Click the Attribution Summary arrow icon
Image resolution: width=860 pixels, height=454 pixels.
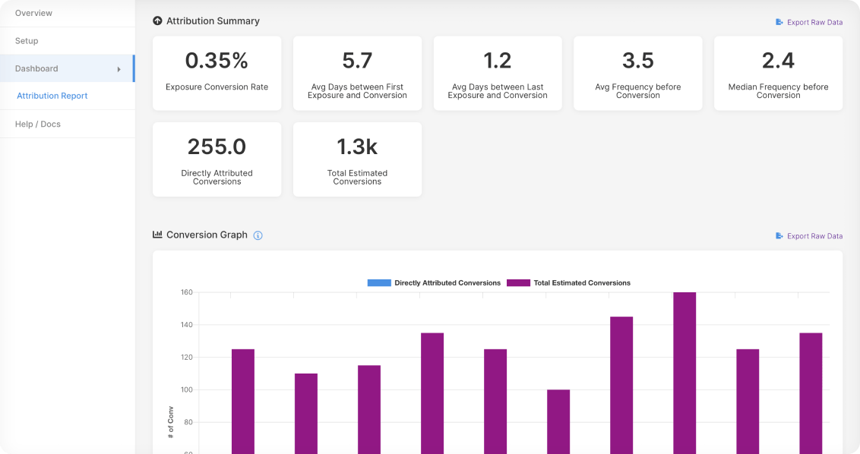tap(157, 21)
